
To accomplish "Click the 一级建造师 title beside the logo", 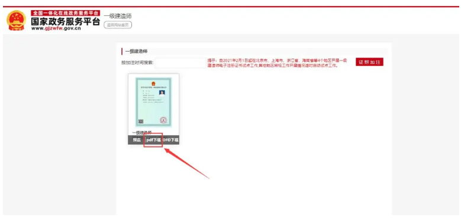I will click(x=118, y=16).
